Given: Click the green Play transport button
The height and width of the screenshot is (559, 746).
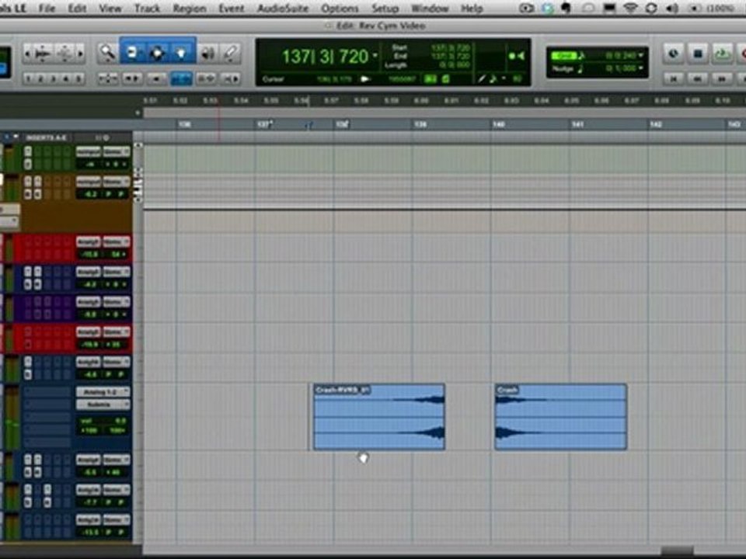Looking at the screenshot, I should pos(722,54).
